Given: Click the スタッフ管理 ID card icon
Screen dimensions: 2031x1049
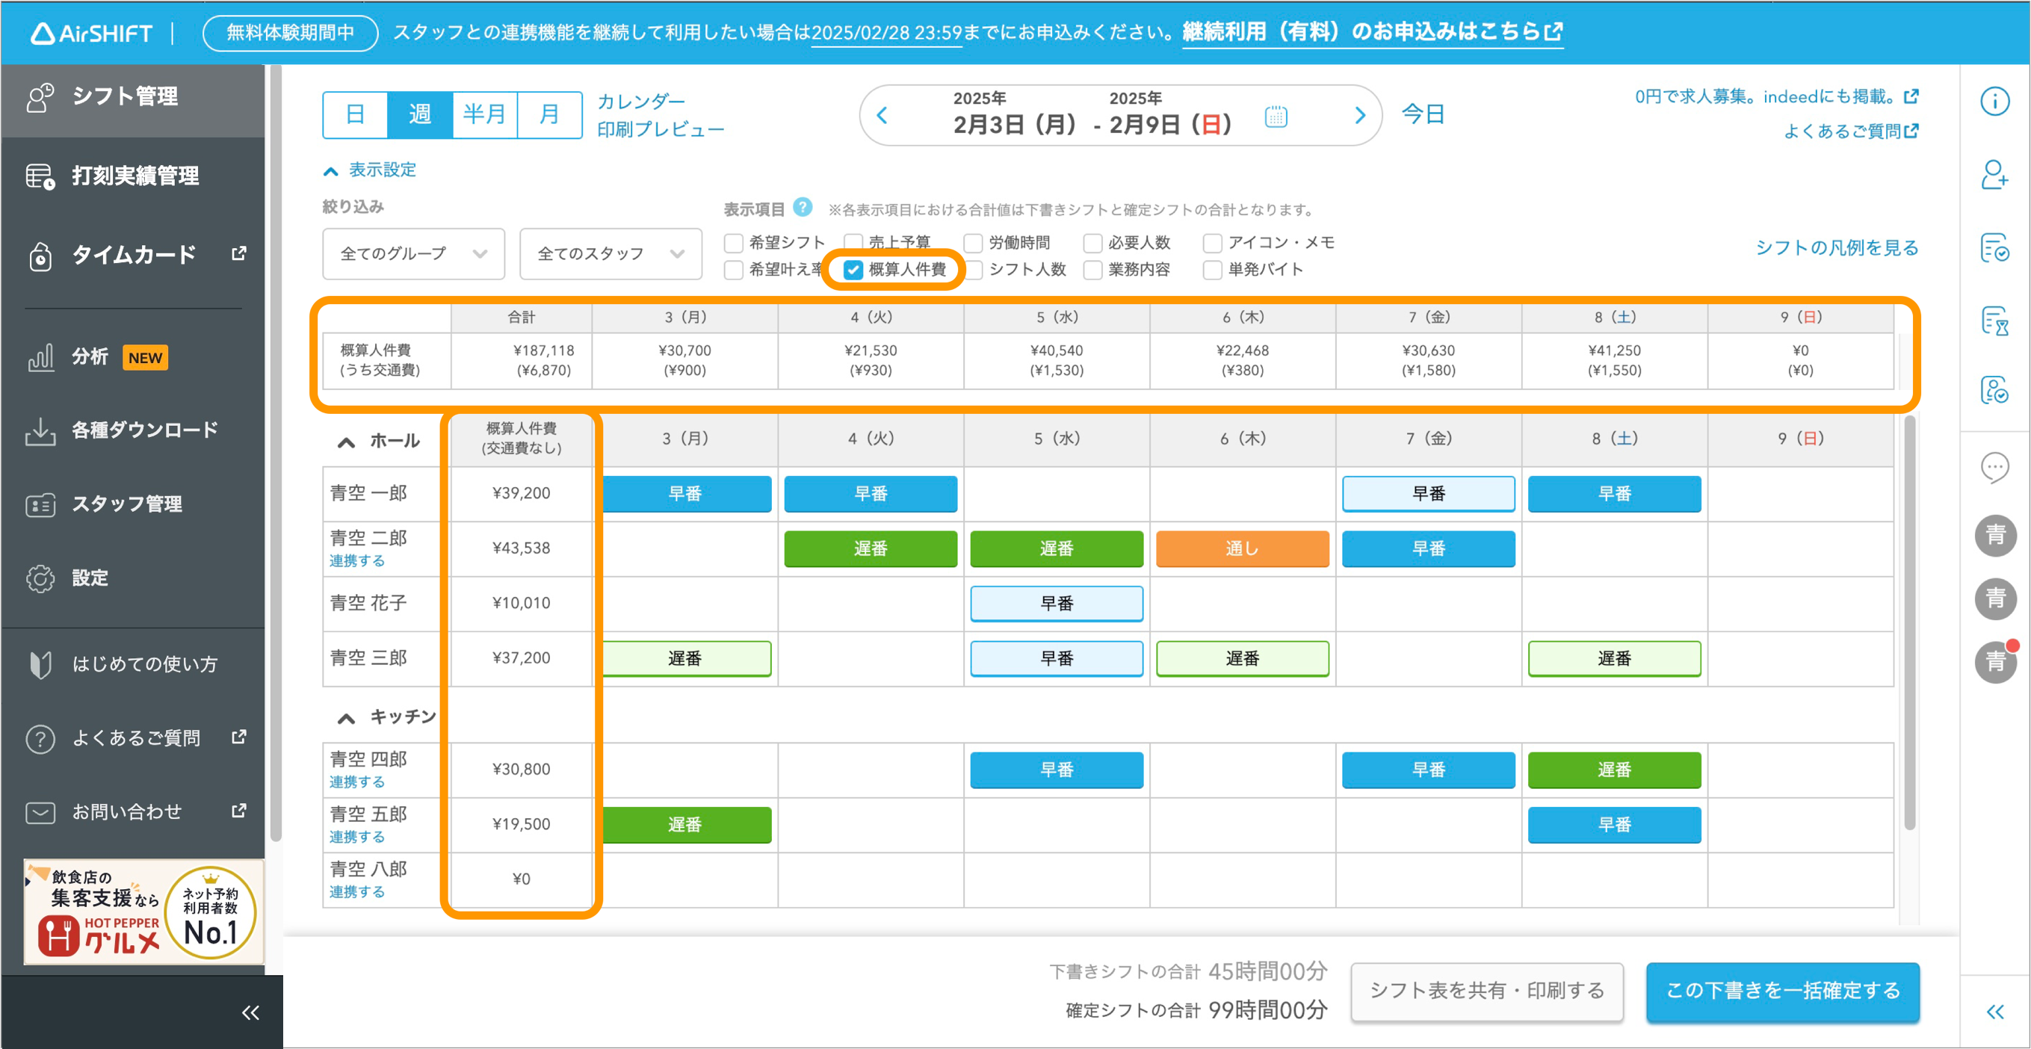Looking at the screenshot, I should [x=40, y=504].
